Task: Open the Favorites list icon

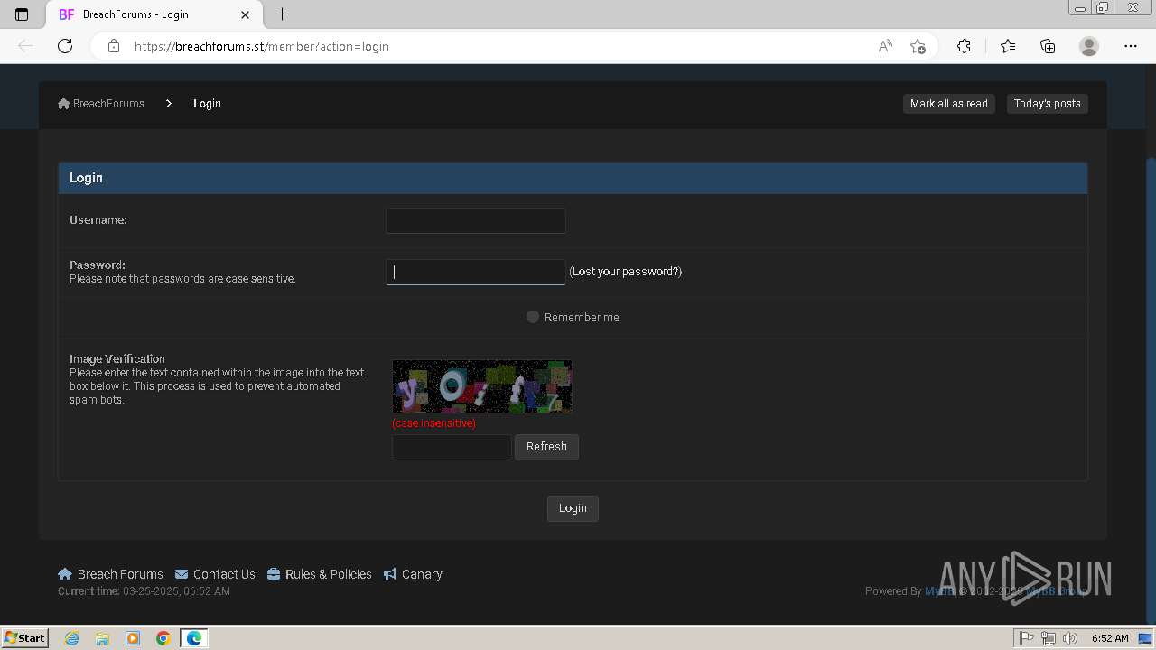Action: pos(1008,46)
